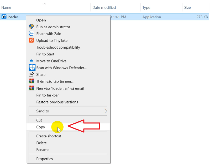This screenshot has width=210, height=166.
Task: Click the Windows Defender shield icon
Action: 32,68
